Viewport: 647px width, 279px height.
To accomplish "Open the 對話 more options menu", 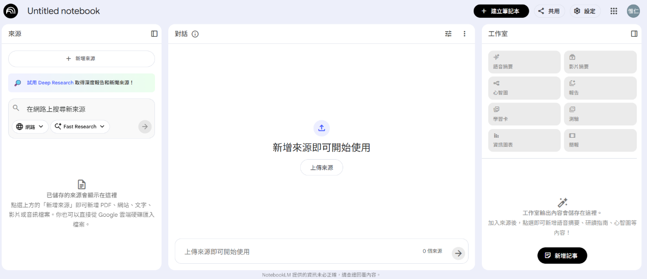I will [464, 34].
